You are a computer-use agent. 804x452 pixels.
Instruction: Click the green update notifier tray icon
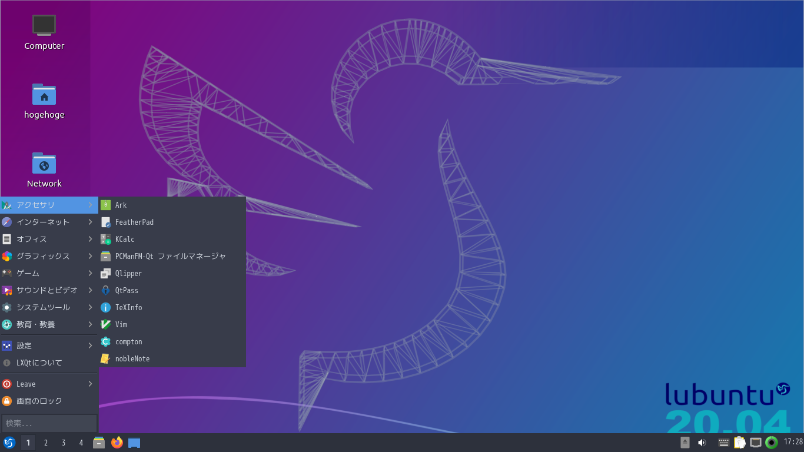click(x=772, y=443)
